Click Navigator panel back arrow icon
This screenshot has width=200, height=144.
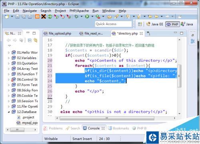[9, 40]
